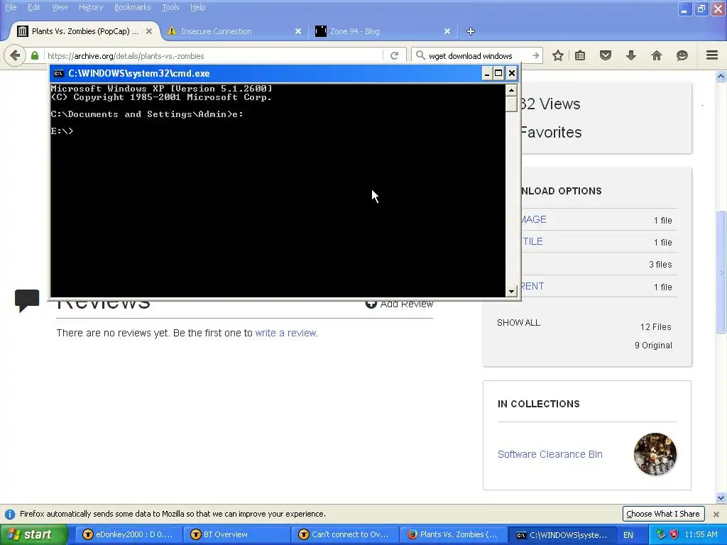The width and height of the screenshot is (727, 545).
Task: Click the '9 Original' text
Action: coord(653,346)
